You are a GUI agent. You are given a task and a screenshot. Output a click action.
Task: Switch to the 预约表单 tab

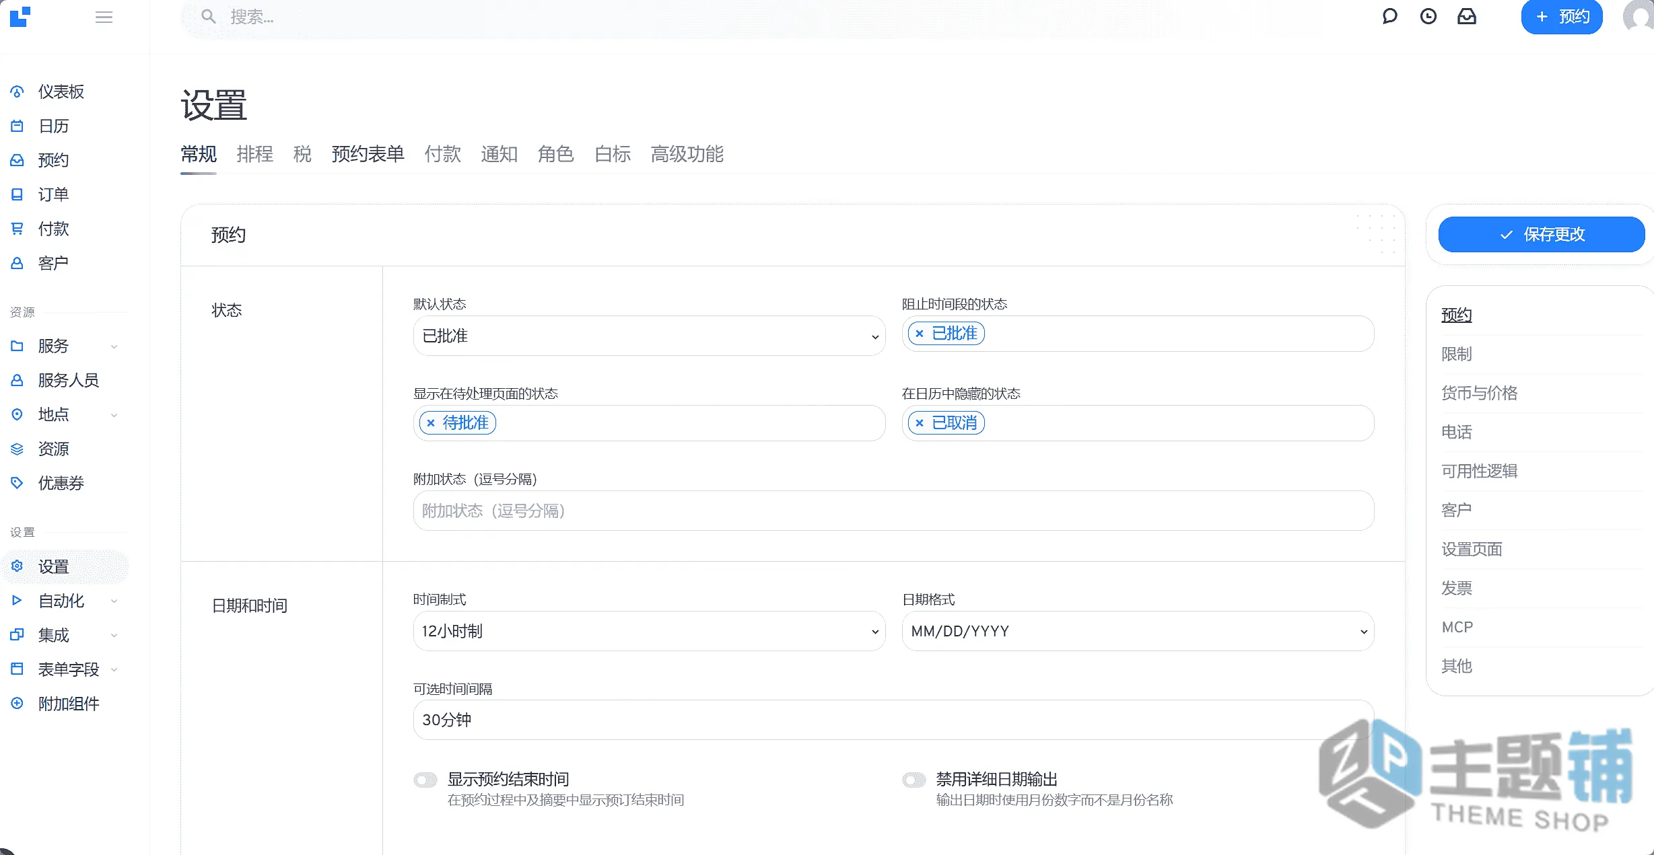click(368, 154)
